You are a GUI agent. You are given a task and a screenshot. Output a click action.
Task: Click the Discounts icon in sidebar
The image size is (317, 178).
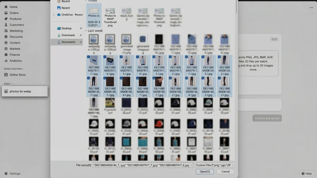click(x=6, y=37)
